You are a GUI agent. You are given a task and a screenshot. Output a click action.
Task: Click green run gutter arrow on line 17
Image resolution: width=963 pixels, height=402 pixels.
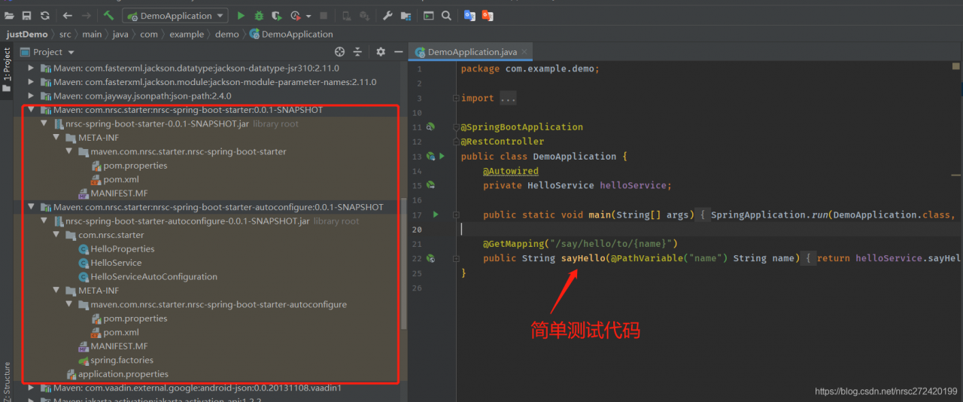click(x=436, y=215)
